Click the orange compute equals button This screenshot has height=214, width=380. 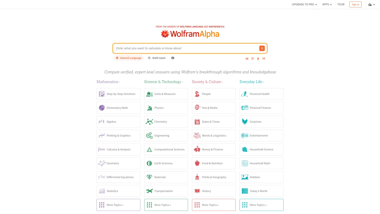pos(262,48)
